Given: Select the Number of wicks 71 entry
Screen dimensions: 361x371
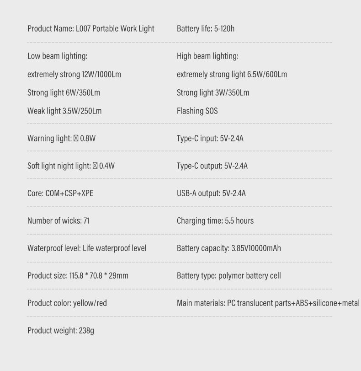Looking at the screenshot, I should point(58,221).
